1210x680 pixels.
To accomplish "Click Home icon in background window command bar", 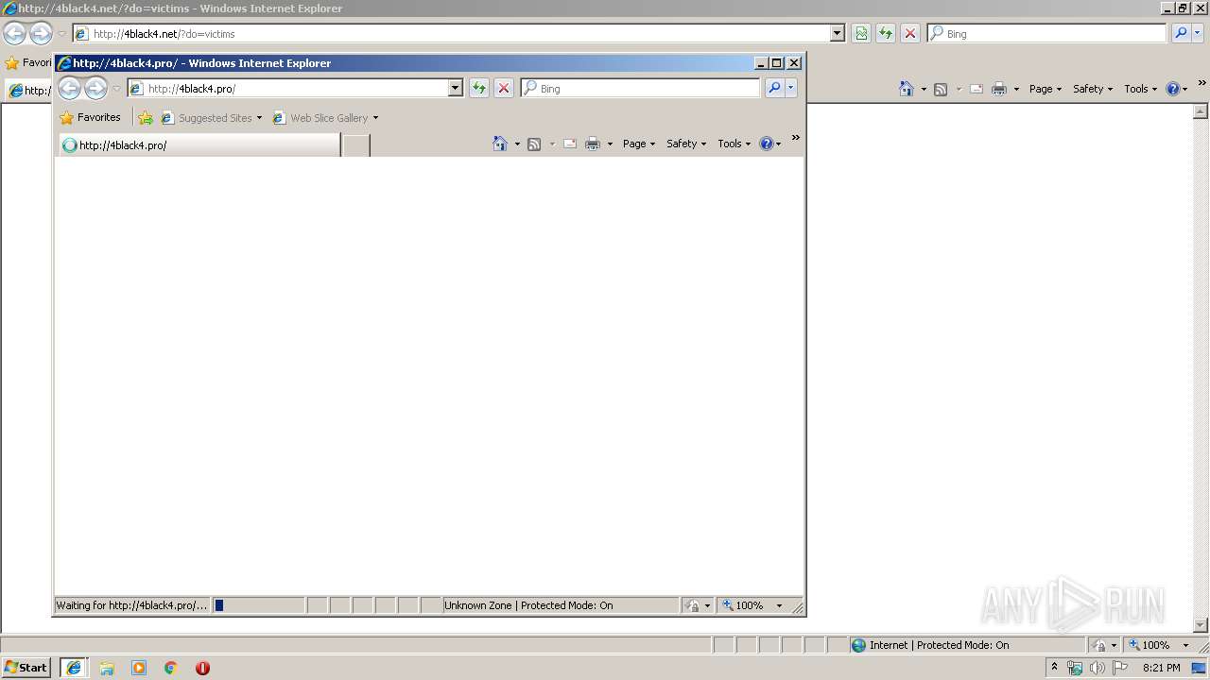I will click(907, 89).
